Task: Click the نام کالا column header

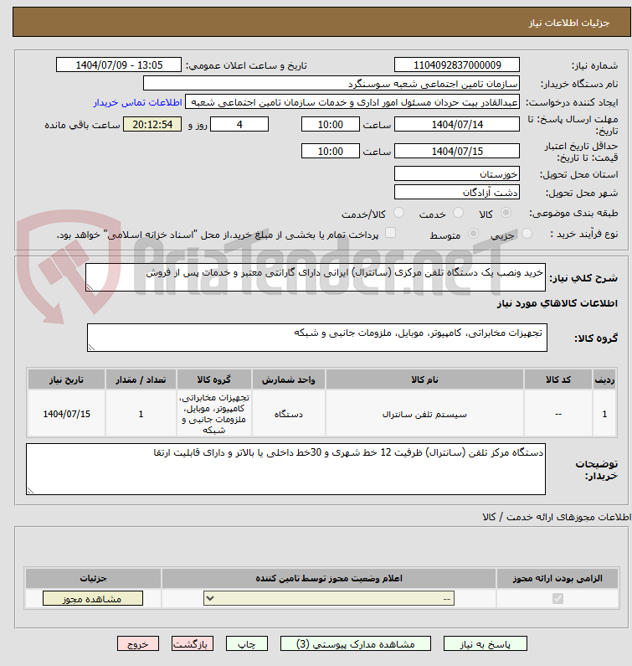Action: [x=424, y=379]
